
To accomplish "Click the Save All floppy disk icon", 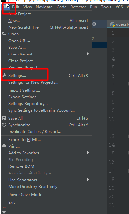I will tap(4, 118).
